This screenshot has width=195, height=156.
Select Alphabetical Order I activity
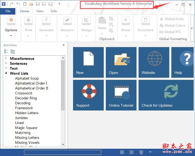31,83
